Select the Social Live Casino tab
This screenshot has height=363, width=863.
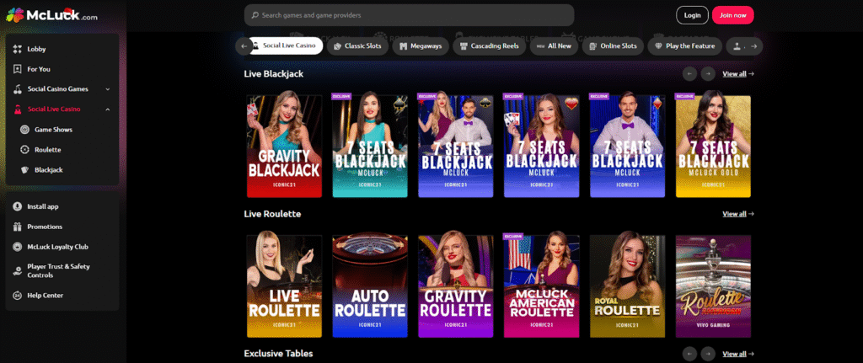[285, 46]
